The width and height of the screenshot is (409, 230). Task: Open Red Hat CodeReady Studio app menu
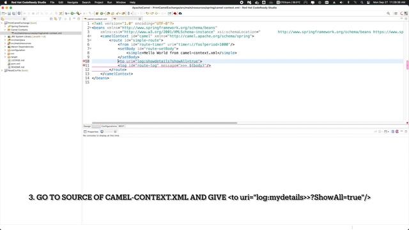[28, 3]
